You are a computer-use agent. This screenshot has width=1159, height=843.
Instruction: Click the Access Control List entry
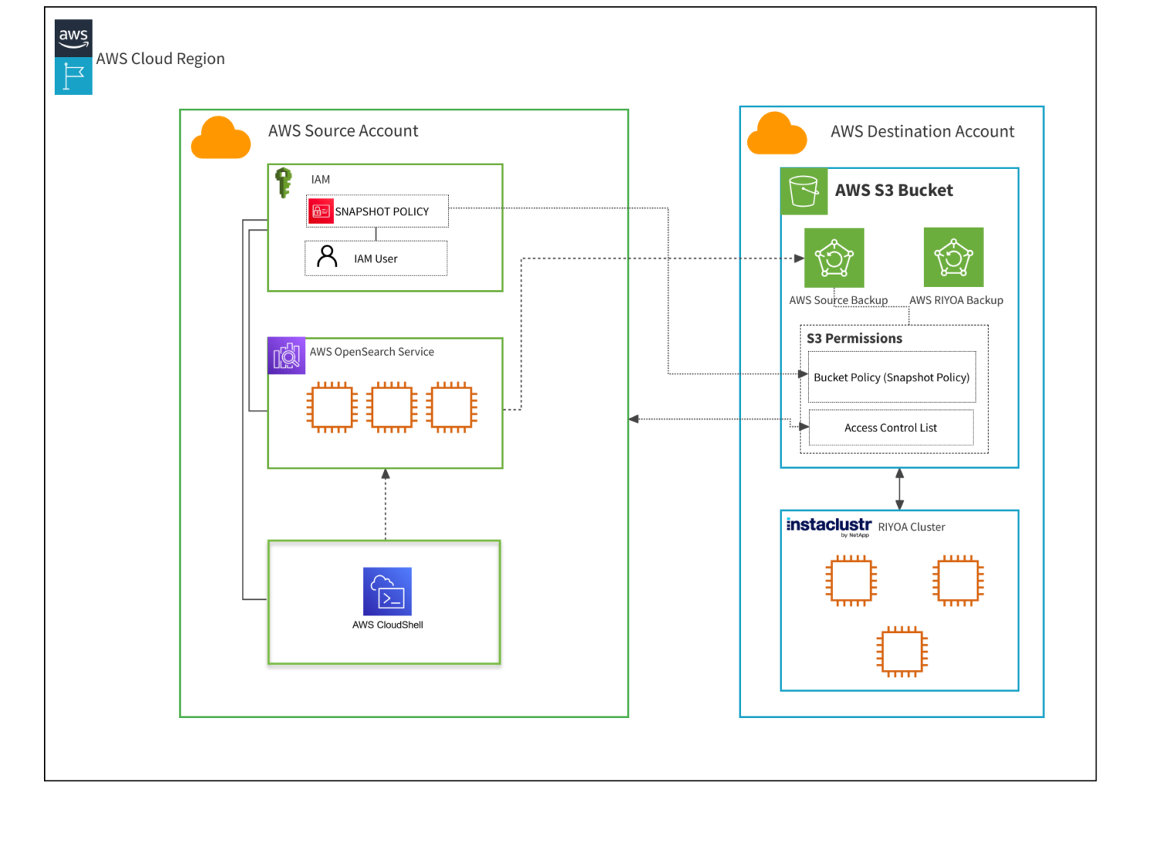coord(890,427)
